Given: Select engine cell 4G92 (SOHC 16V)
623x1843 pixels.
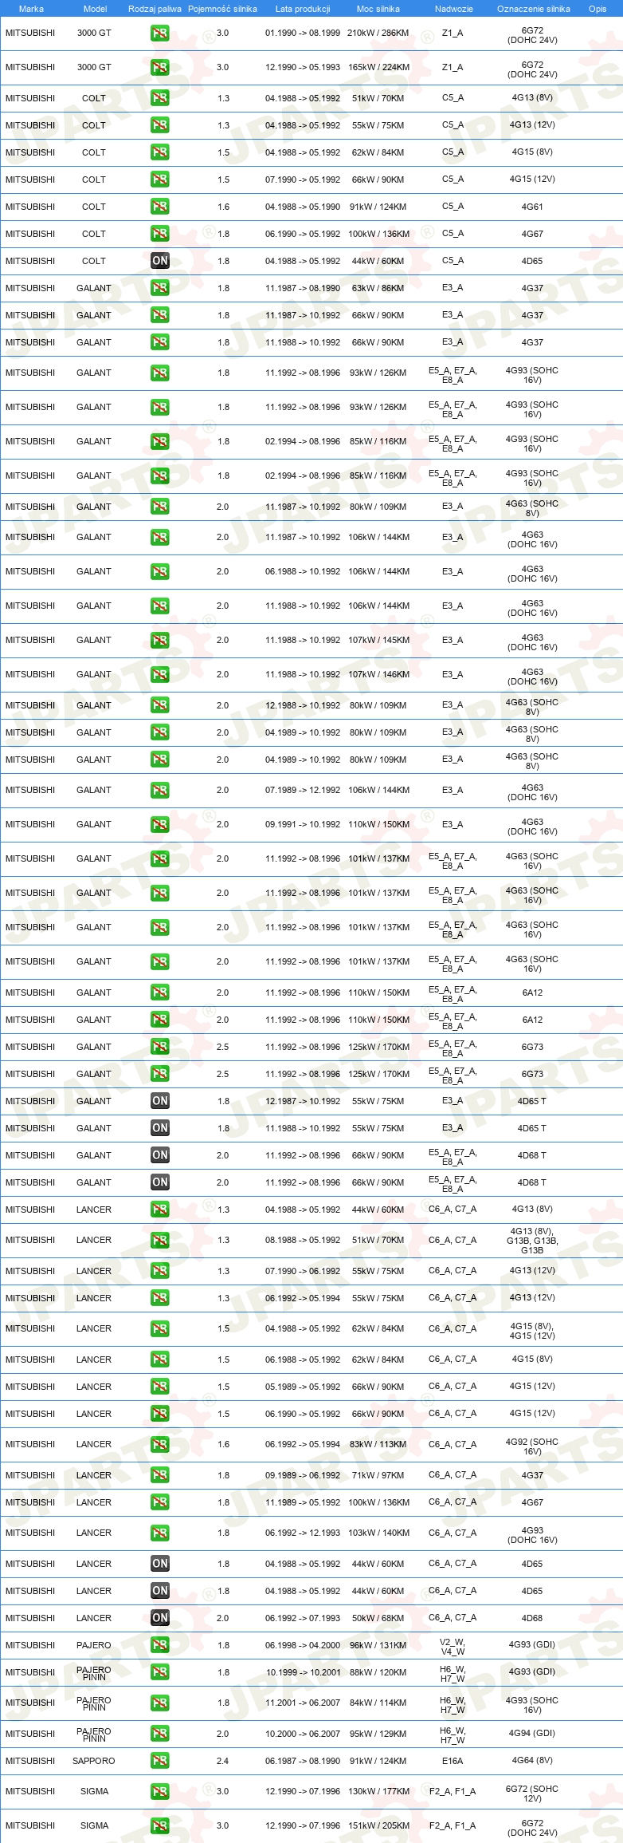Looking at the screenshot, I should tap(532, 1446).
